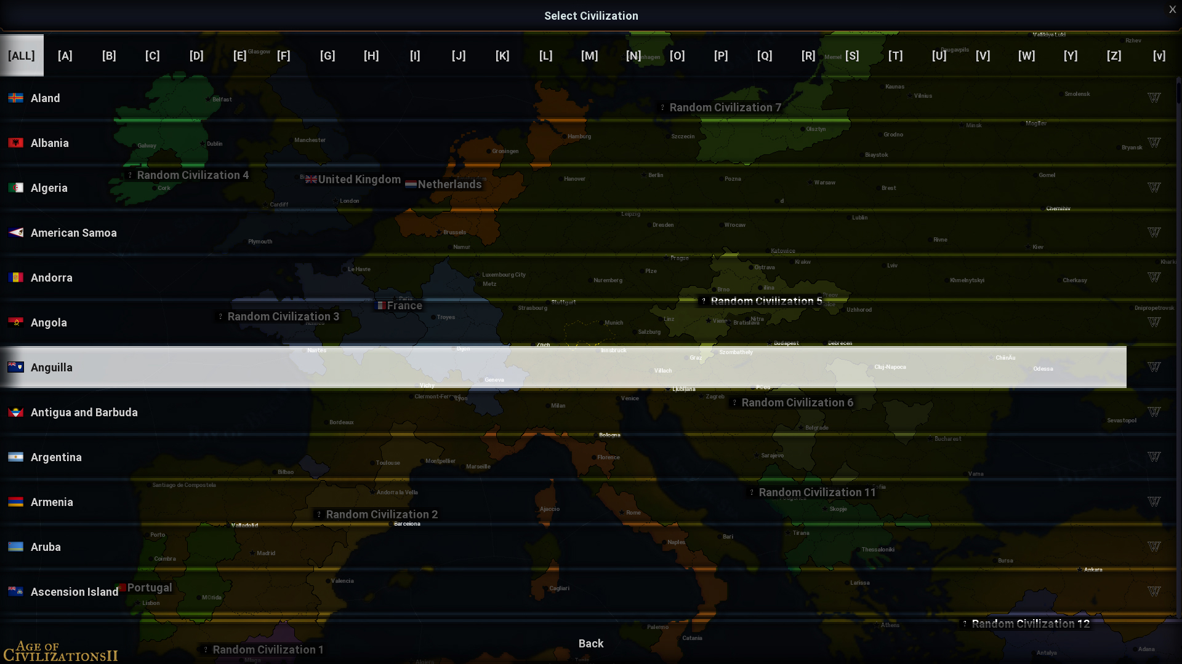The image size is (1182, 664).
Task: Select the [U] letter tab
Action: (x=939, y=55)
